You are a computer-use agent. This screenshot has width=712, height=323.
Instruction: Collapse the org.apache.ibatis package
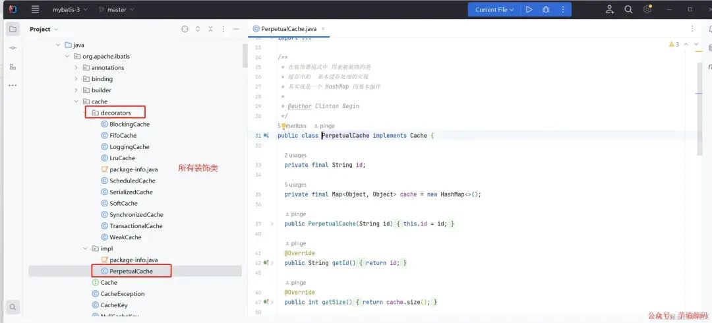pos(67,56)
